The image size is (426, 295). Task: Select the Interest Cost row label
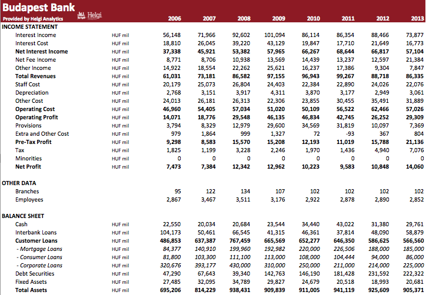[x=32, y=43]
